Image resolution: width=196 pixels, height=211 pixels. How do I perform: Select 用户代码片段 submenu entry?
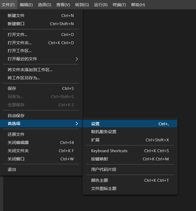130,169
